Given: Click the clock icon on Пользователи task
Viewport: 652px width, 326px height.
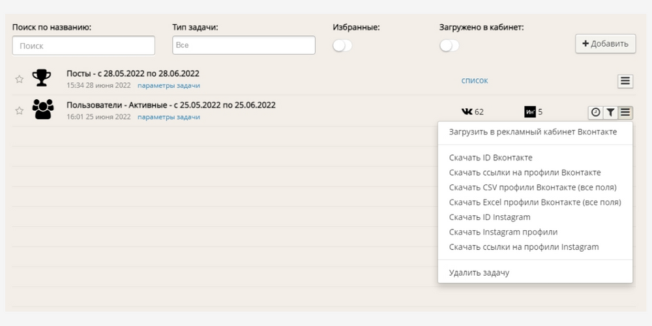Looking at the screenshot, I should [x=595, y=112].
